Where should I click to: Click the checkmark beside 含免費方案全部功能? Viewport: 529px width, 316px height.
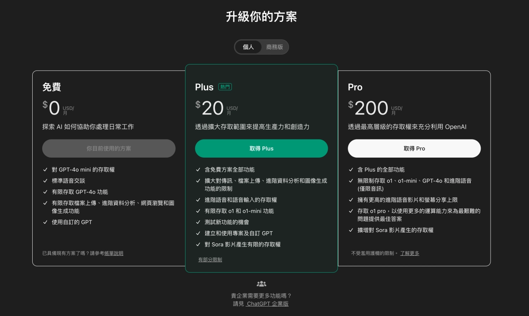[198, 170]
